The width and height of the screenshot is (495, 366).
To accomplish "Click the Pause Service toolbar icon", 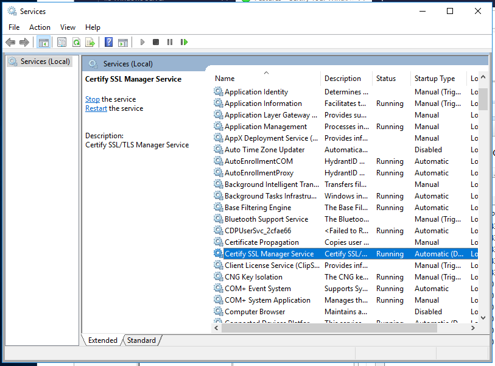I will 170,42.
